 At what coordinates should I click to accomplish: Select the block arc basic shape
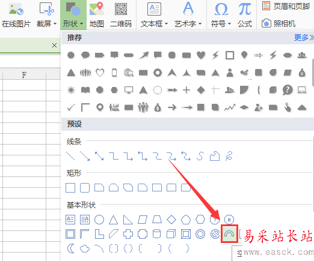(x=229, y=234)
